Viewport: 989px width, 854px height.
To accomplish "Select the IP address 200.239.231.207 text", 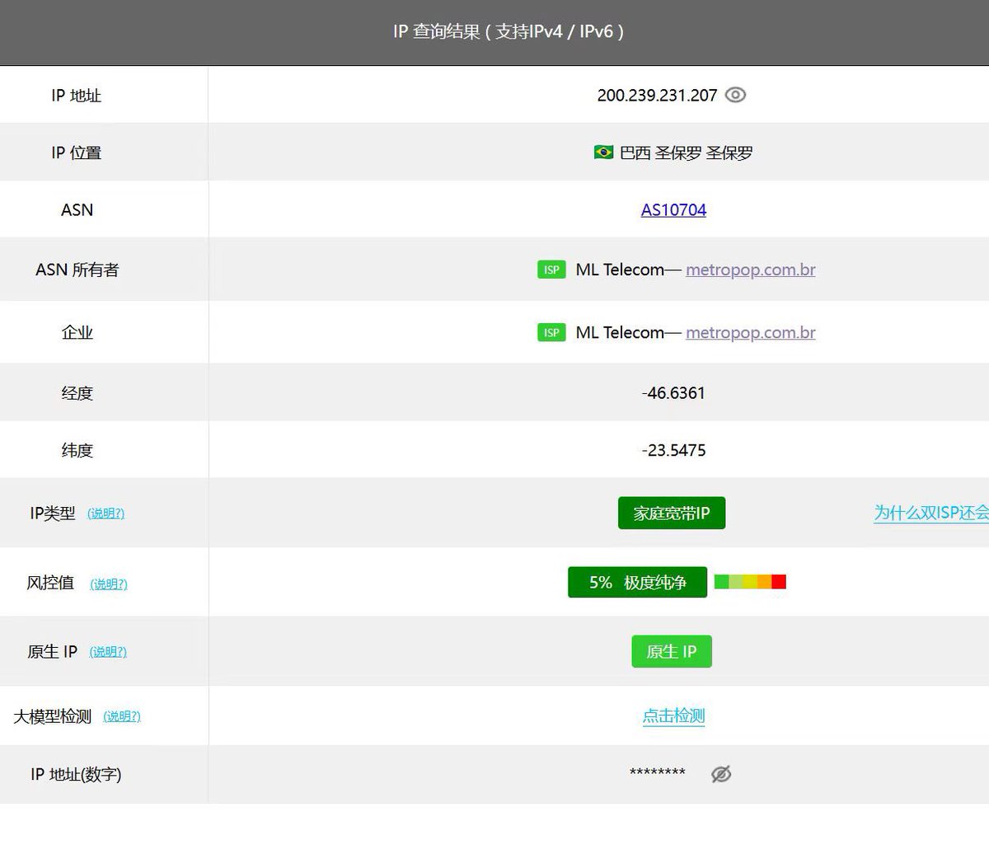I will [657, 96].
